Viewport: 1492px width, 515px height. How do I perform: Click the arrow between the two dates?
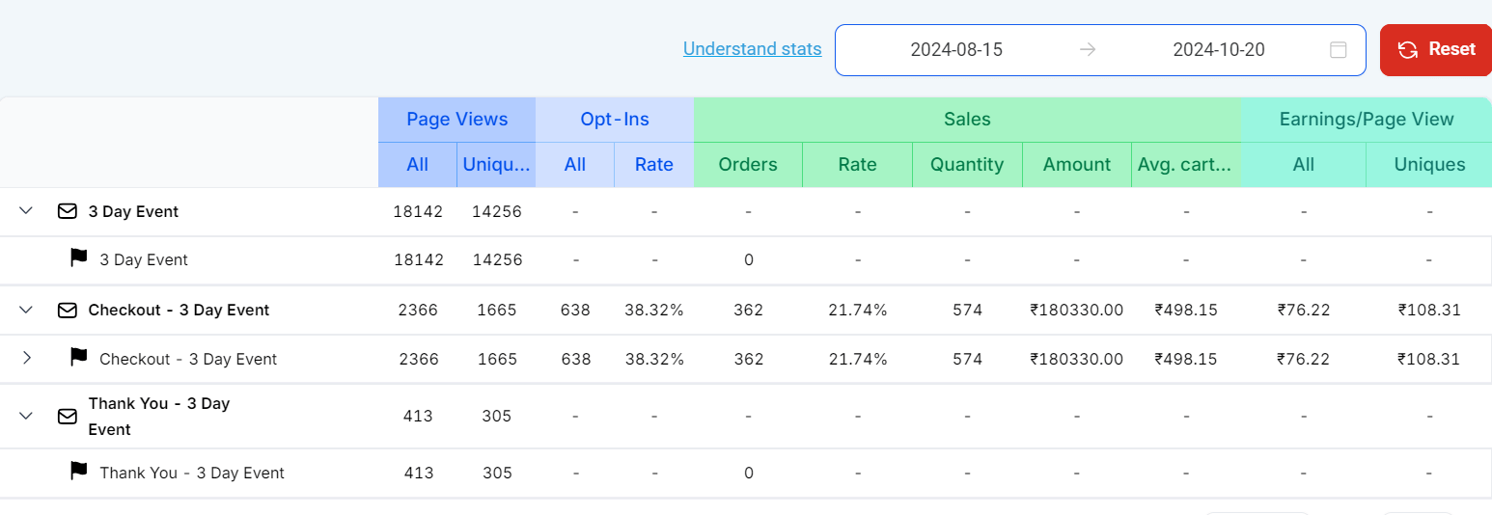(1088, 50)
